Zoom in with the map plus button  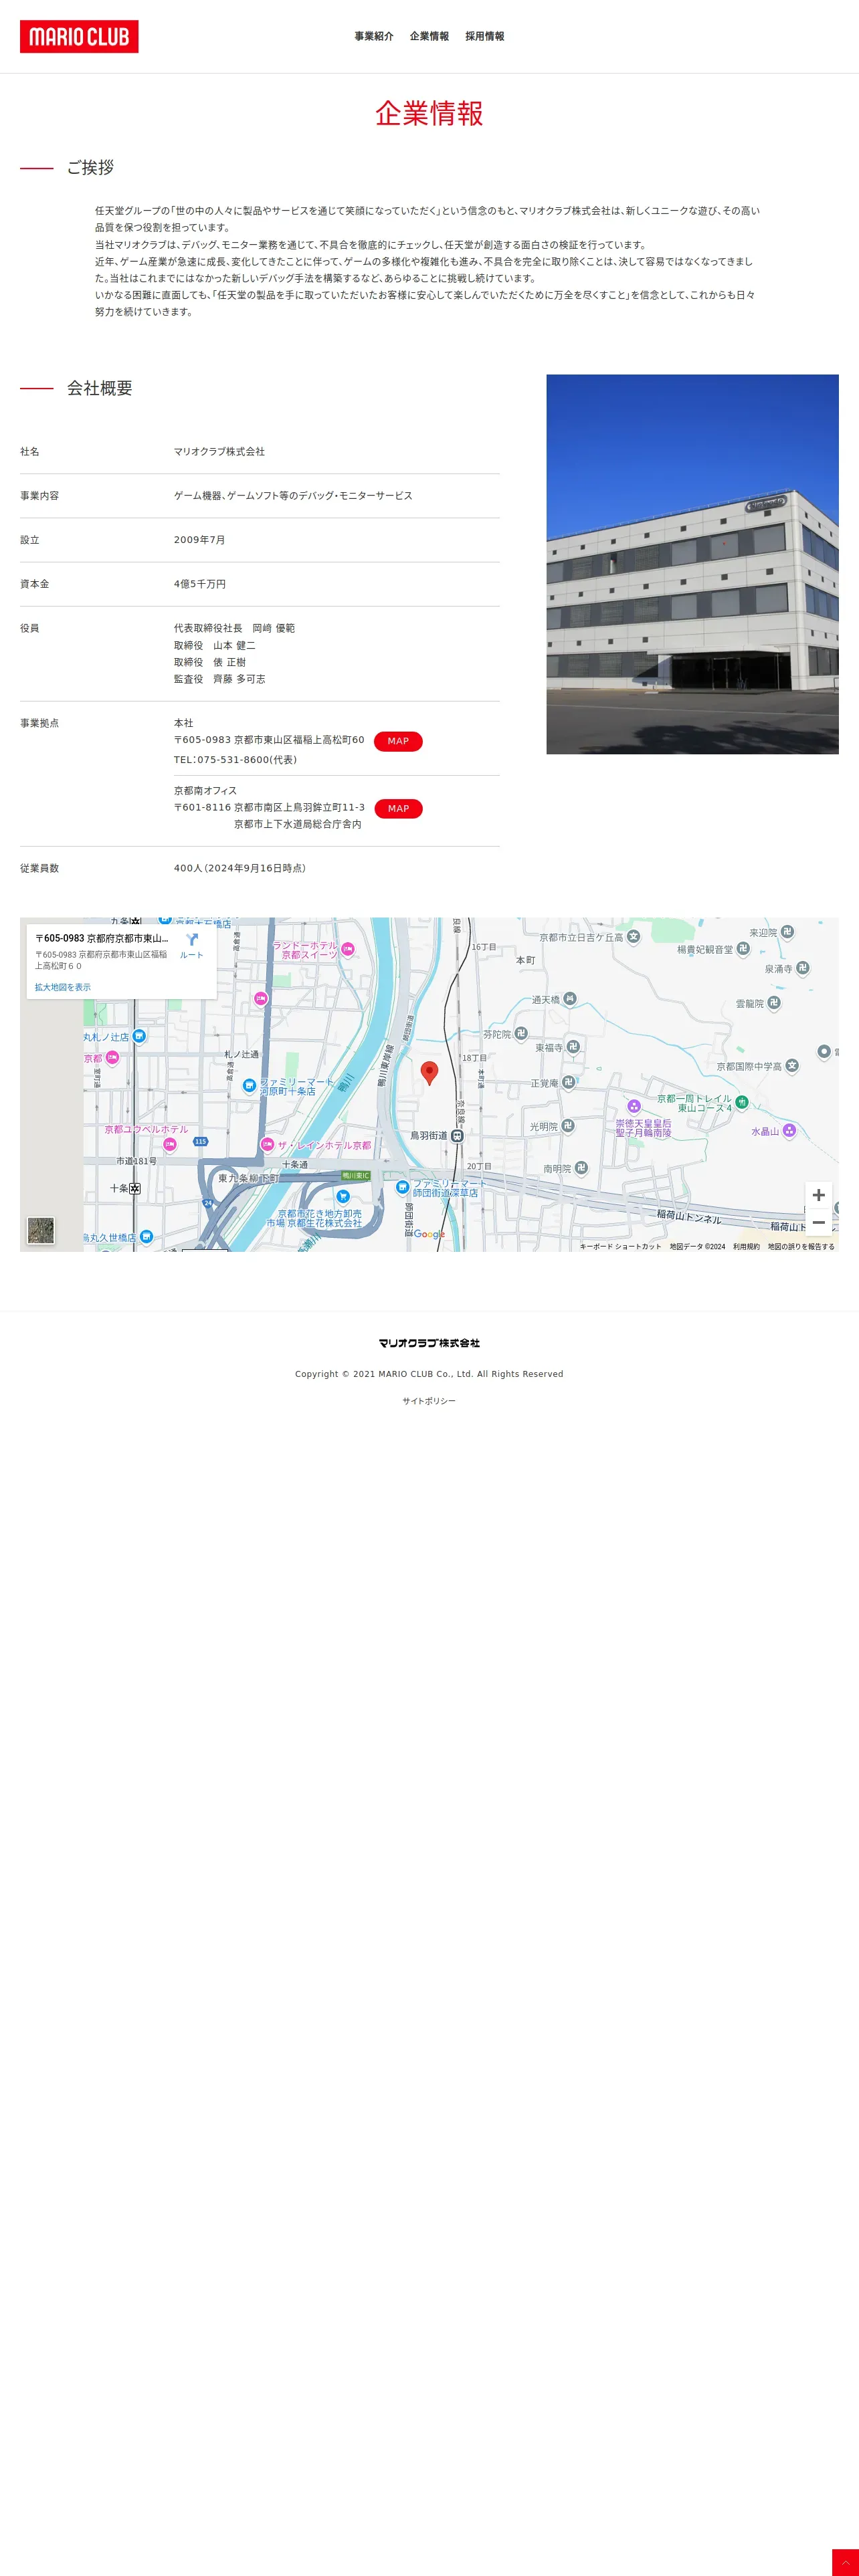coord(818,1195)
